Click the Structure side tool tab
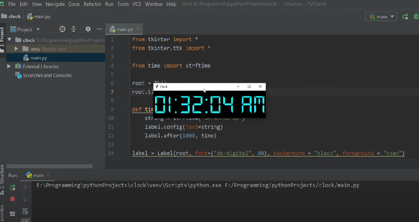This screenshot has width=419, height=222. point(2,180)
